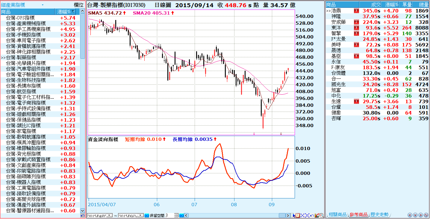The image size is (430, 219).
Task: Select 台灣-產業機械指標 row
Action: [x=40, y=24]
